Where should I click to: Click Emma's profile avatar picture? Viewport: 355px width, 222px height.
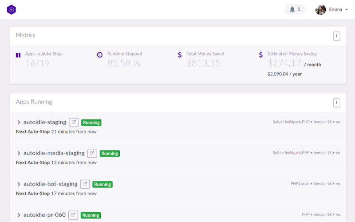[320, 9]
